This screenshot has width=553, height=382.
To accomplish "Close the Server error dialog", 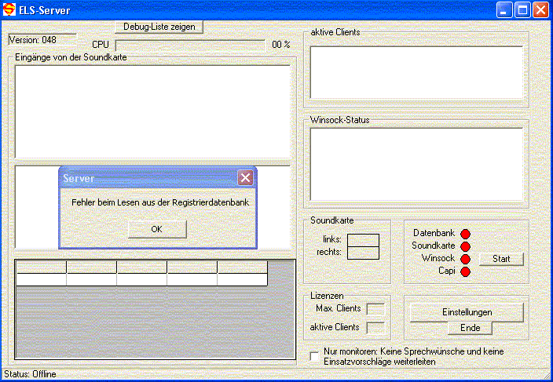I will click(245, 178).
